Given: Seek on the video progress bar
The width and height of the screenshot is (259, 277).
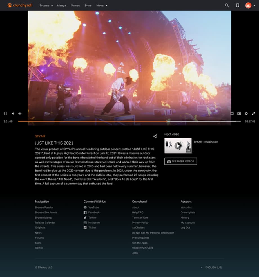Looking at the screenshot, I should 129,121.
